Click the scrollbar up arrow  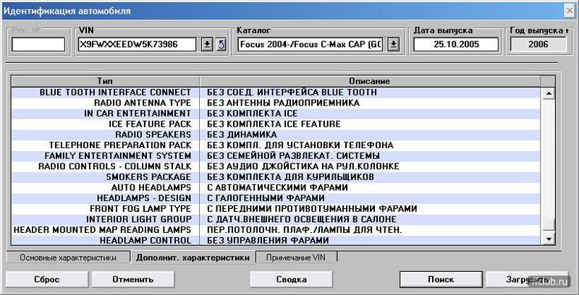pyautogui.click(x=549, y=94)
